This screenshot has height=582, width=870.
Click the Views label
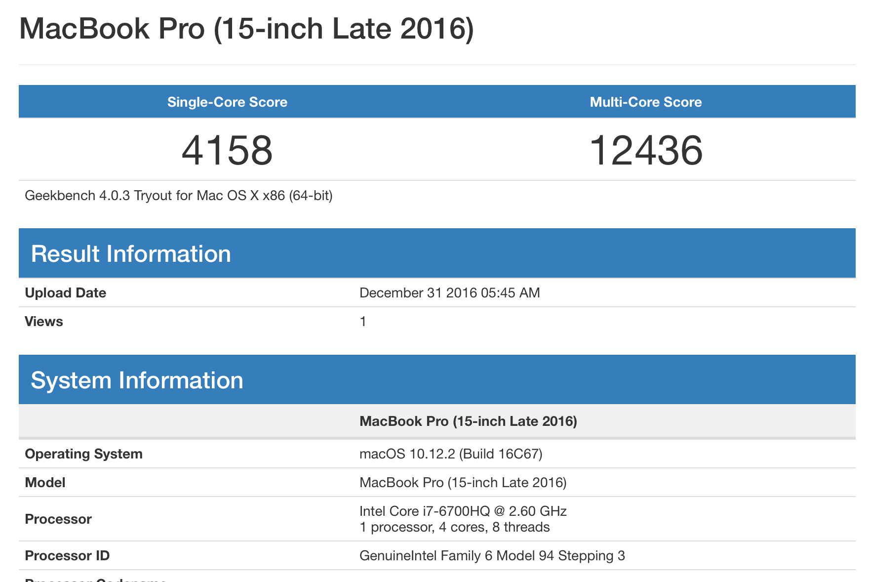pos(44,322)
